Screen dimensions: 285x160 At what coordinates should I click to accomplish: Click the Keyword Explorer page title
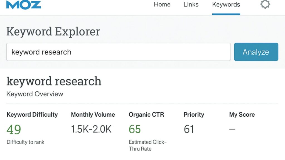coord(53,31)
